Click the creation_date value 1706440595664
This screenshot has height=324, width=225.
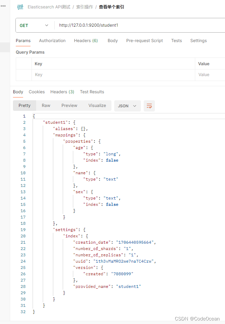click(135, 242)
